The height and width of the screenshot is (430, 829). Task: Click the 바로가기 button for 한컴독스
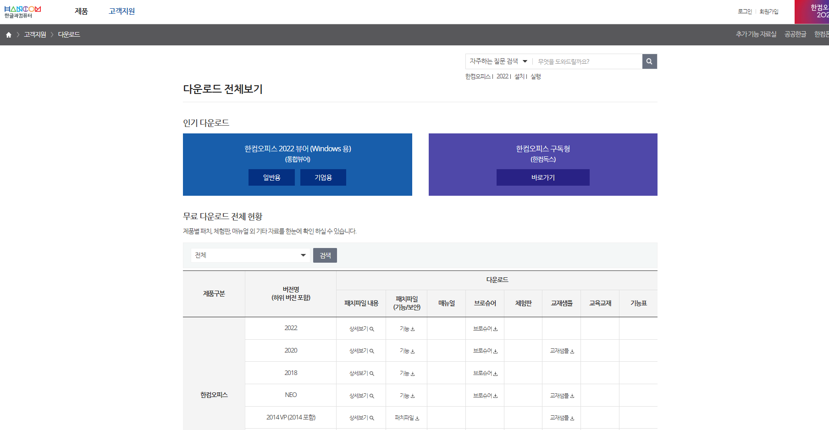pos(542,177)
